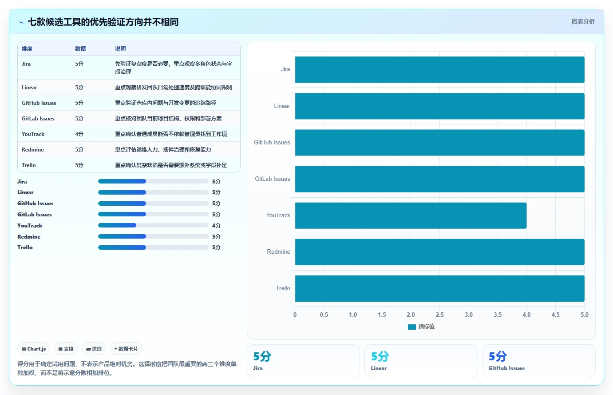Image resolution: width=613 pixels, height=395 pixels.
Task: Click GitHub Issues in the table
Action: pyautogui.click(x=39, y=103)
